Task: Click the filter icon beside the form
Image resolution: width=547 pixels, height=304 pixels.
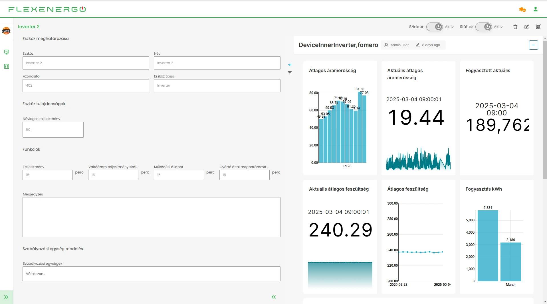Action: [289, 73]
